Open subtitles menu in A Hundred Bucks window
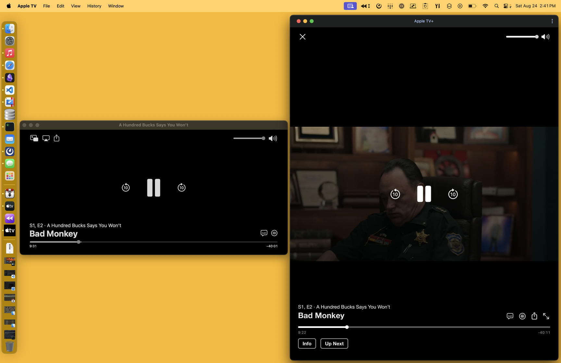The height and width of the screenshot is (363, 561). click(264, 233)
